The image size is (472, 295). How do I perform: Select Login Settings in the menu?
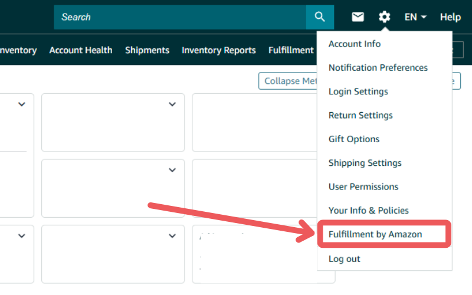358,91
